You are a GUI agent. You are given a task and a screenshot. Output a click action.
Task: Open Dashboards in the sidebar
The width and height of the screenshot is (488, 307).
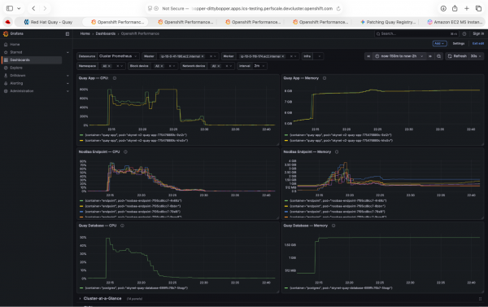pos(33,59)
